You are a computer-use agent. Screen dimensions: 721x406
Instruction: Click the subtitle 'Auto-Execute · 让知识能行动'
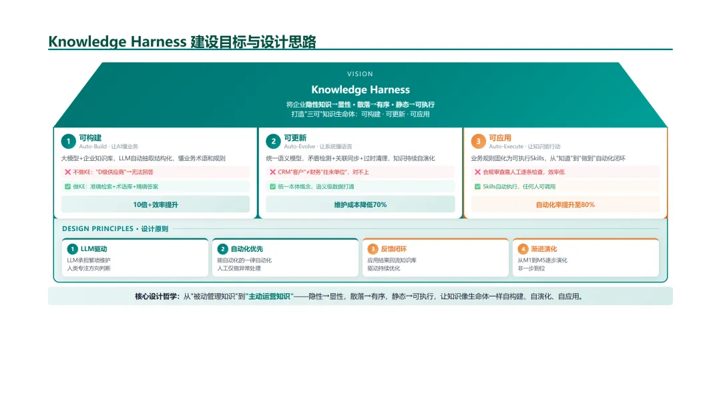coord(525,147)
